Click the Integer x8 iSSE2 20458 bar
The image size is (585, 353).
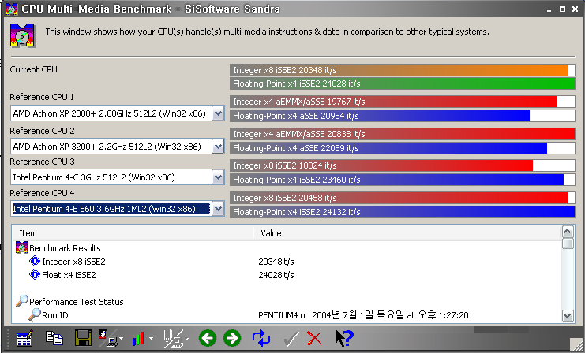402,198
